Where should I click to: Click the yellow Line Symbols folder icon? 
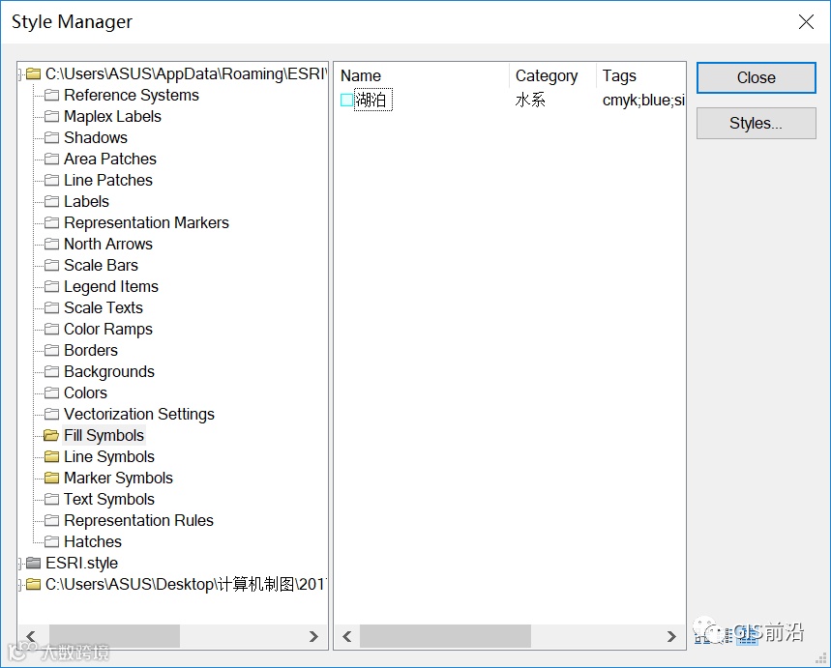51,456
